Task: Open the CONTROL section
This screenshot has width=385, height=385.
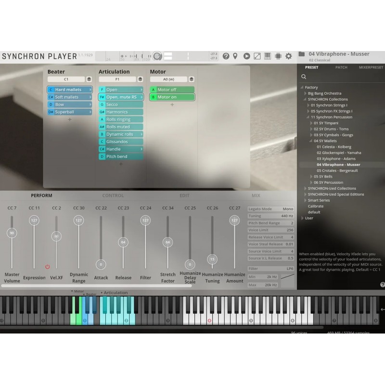Action: [113, 195]
